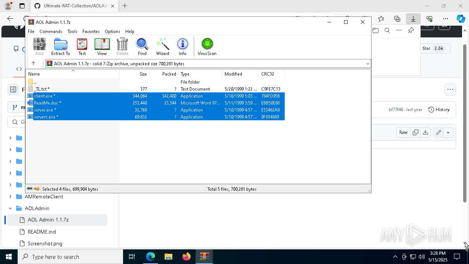Click the Add toolbar icon in WinRAR

(x=39, y=47)
